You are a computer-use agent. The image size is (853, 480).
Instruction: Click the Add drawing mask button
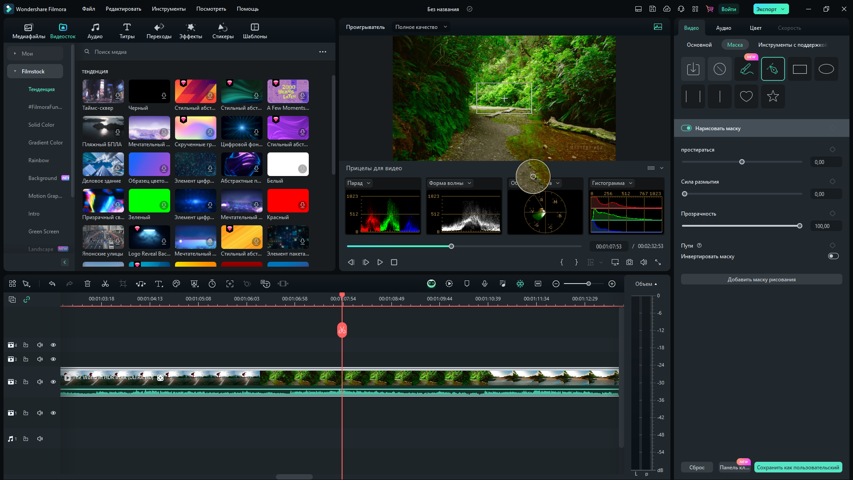tap(761, 280)
